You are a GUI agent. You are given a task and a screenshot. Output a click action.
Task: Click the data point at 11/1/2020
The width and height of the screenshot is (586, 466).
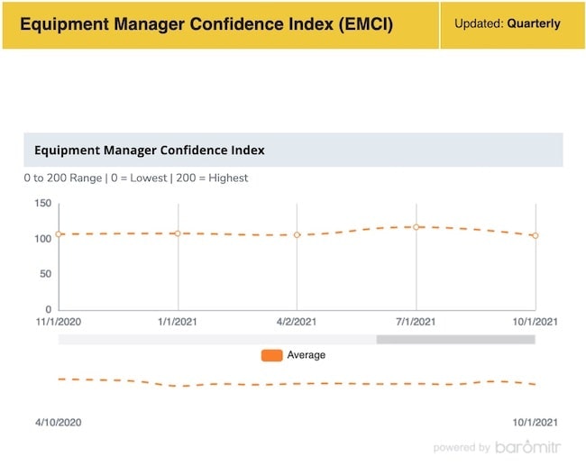click(x=59, y=234)
